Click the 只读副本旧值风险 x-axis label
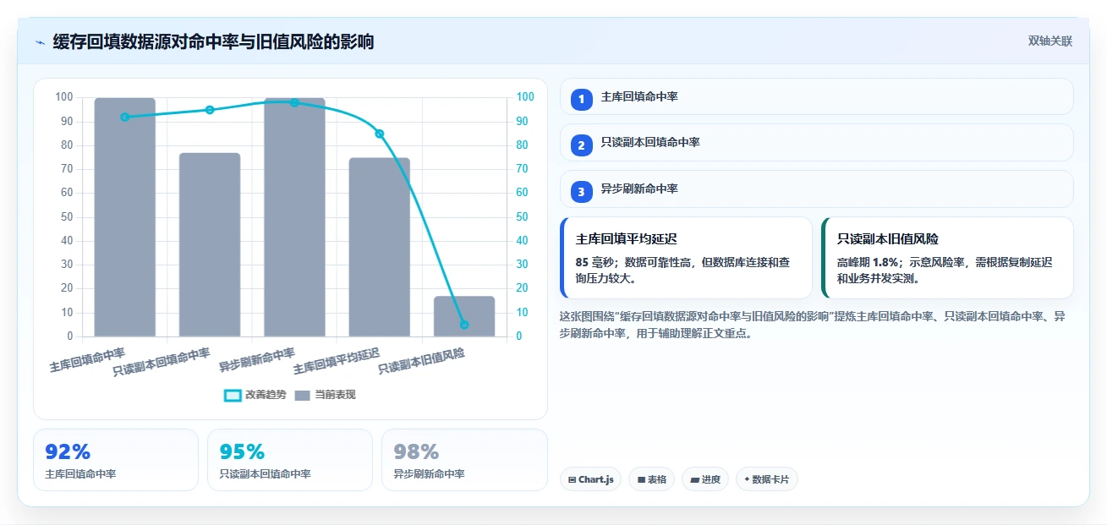 tap(421, 361)
